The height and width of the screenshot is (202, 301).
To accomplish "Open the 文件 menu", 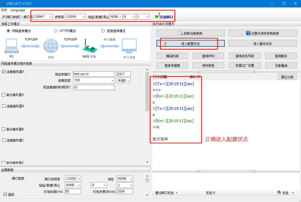I will pos(4,10).
